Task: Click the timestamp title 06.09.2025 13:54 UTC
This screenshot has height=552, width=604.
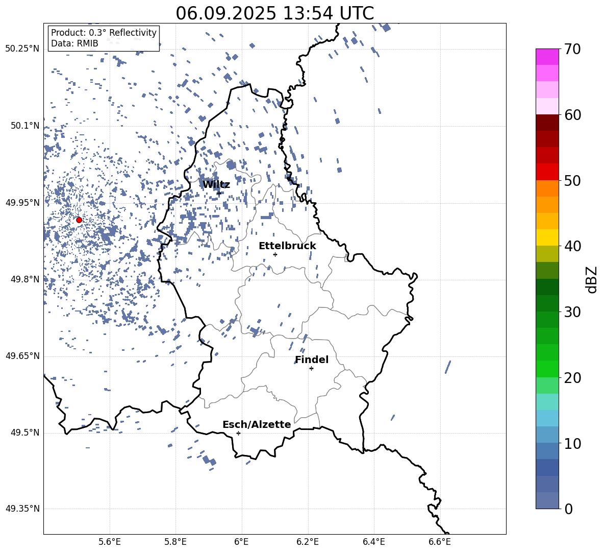Action: click(274, 13)
